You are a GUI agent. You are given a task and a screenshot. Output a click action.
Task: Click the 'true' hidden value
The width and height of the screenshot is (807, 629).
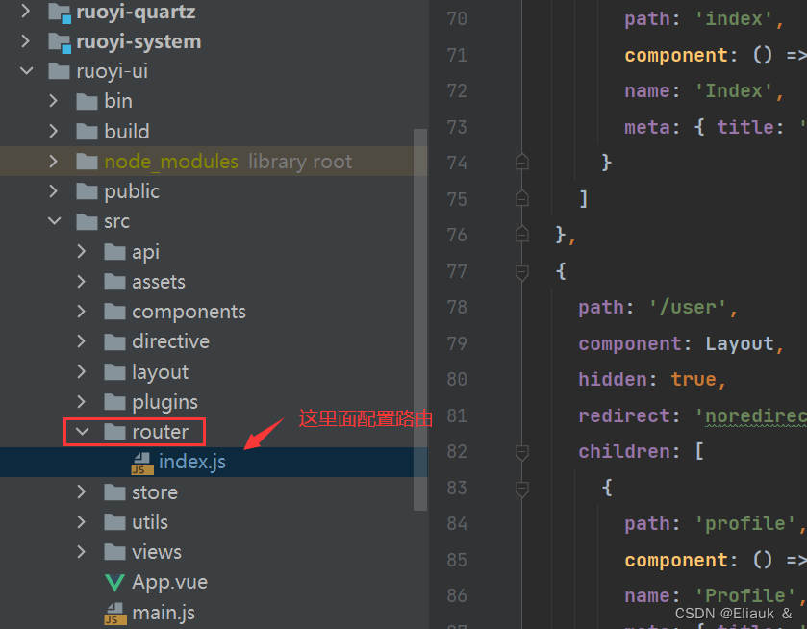[x=694, y=379]
